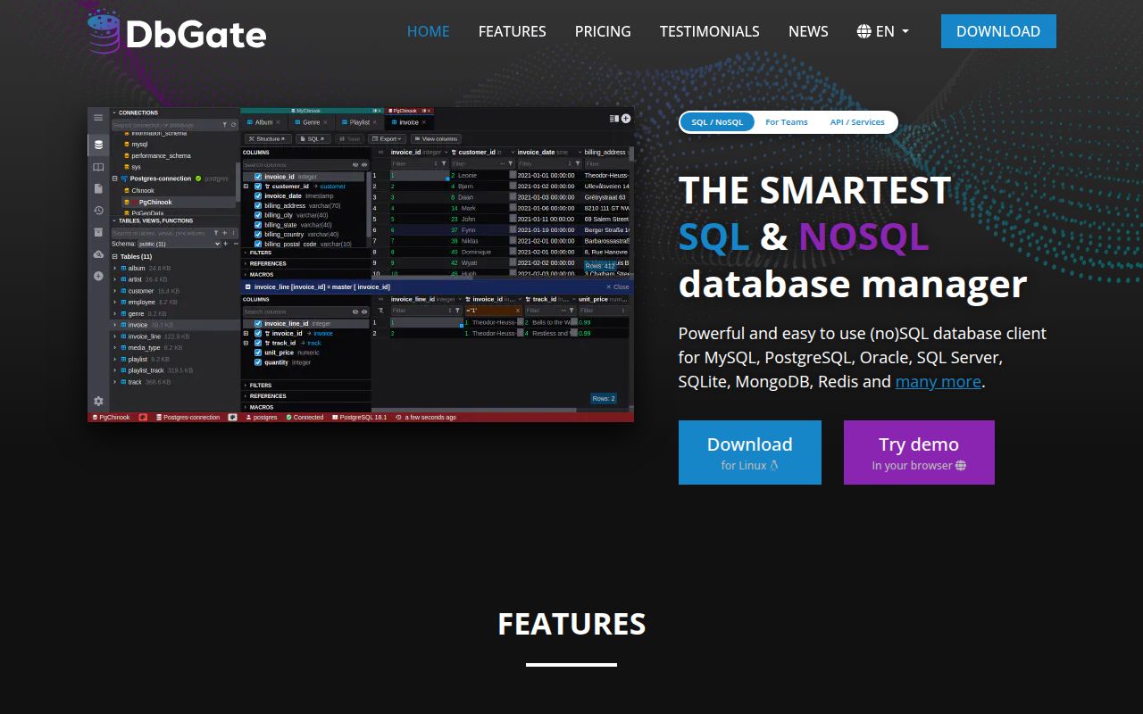Click the refresh icon in connections search
Viewport: 1143px width, 714px height.
pos(233,125)
